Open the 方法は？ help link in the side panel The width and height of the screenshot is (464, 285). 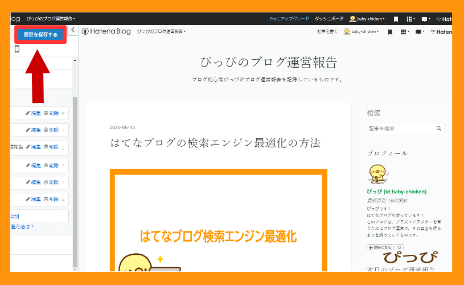coord(22,226)
